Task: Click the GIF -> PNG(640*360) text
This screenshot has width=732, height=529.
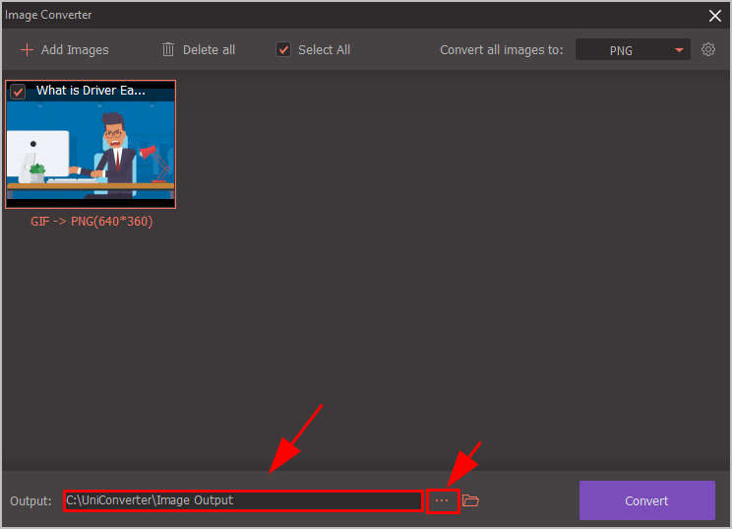Action: point(91,222)
